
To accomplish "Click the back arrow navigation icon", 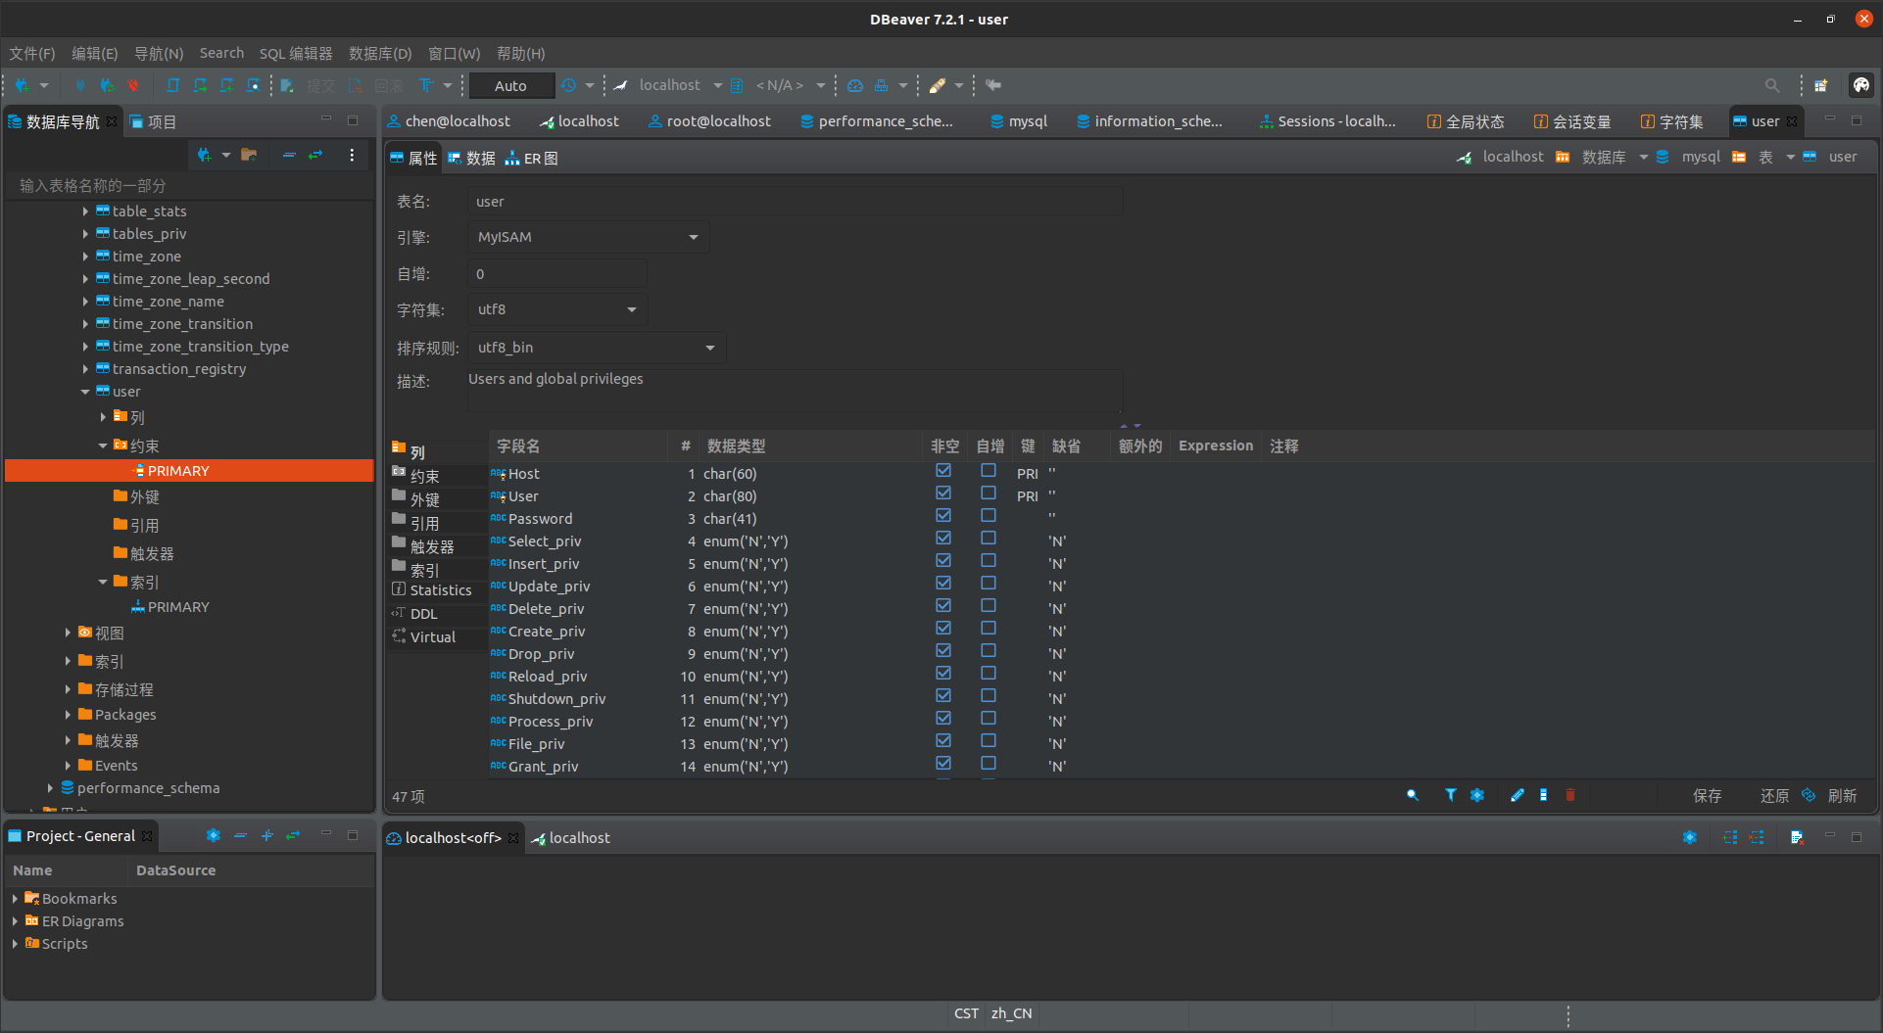I will point(993,86).
